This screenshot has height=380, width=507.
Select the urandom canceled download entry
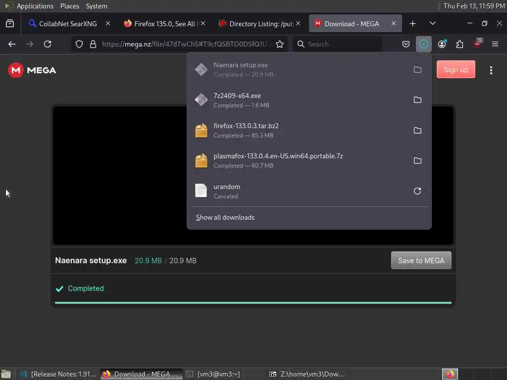coord(299,191)
